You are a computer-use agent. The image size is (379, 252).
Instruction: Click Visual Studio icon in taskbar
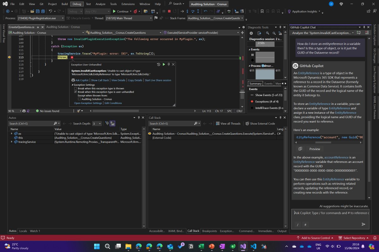coord(243,246)
